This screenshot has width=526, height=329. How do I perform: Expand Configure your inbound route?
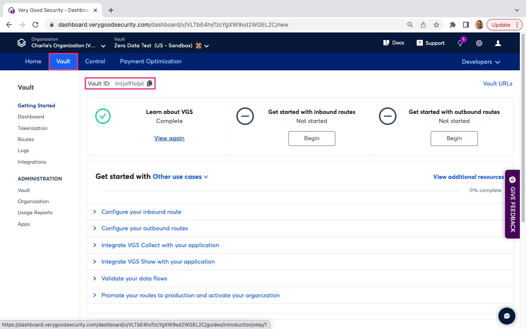pyautogui.click(x=300, y=212)
